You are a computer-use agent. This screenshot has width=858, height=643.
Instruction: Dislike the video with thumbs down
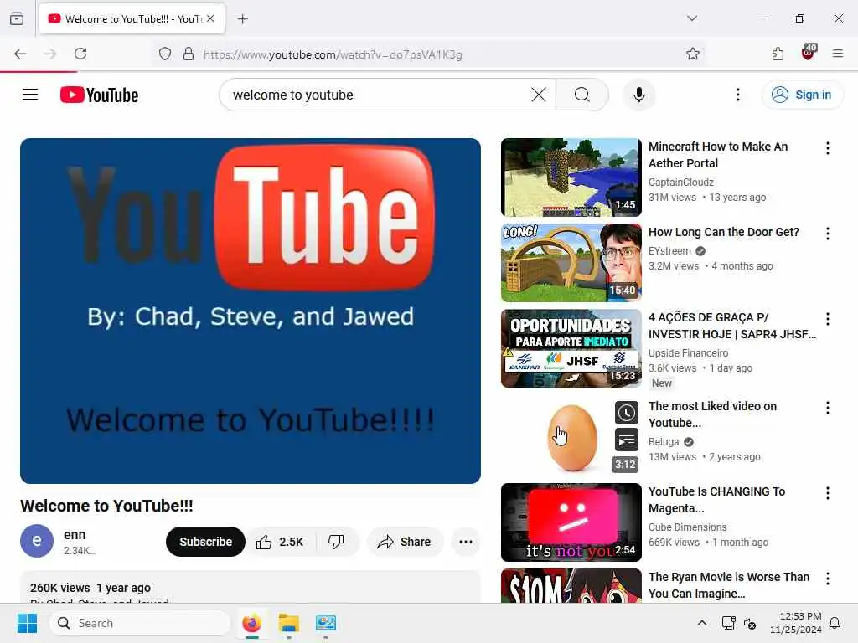coord(337,542)
